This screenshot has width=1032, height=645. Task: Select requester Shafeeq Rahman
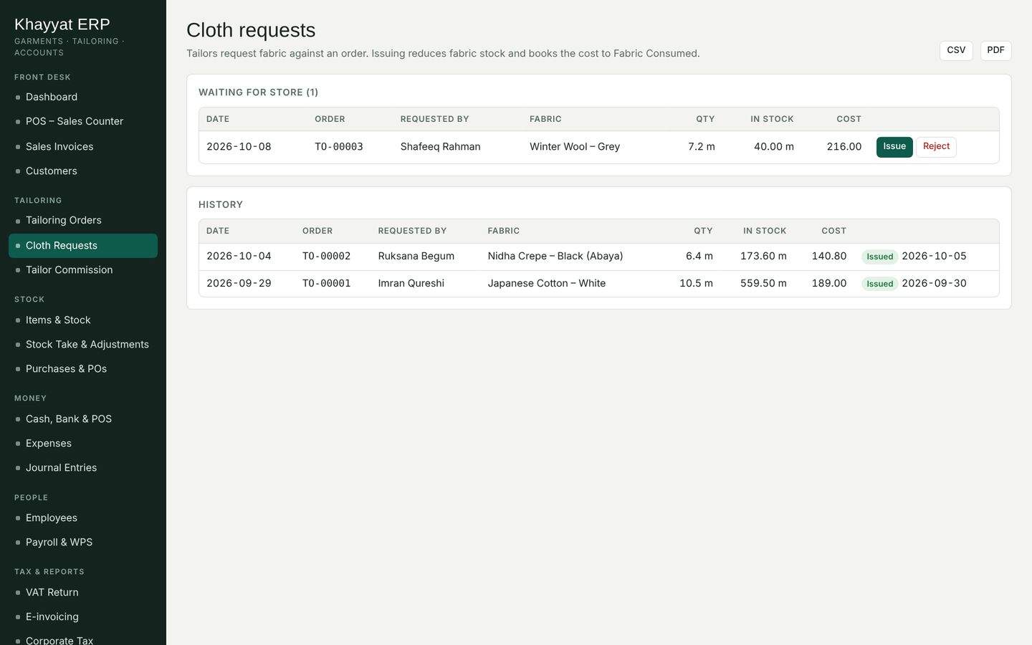coord(441,147)
